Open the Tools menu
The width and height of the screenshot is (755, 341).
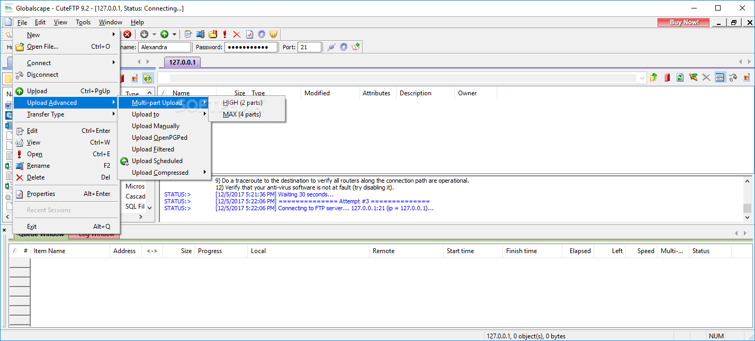click(x=83, y=22)
